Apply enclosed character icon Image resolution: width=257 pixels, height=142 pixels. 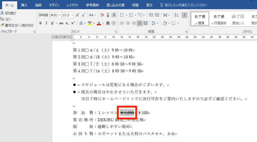[x=114, y=23]
